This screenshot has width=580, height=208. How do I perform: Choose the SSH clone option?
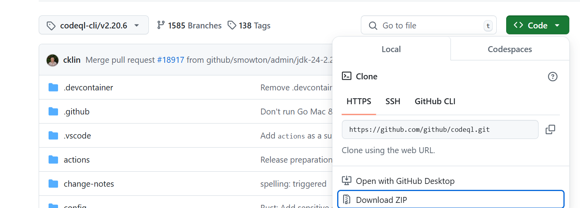click(393, 101)
